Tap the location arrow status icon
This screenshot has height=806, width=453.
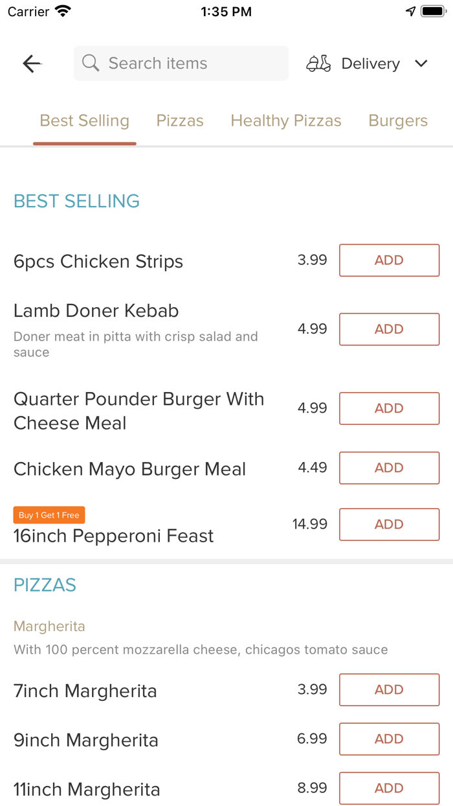[411, 12]
